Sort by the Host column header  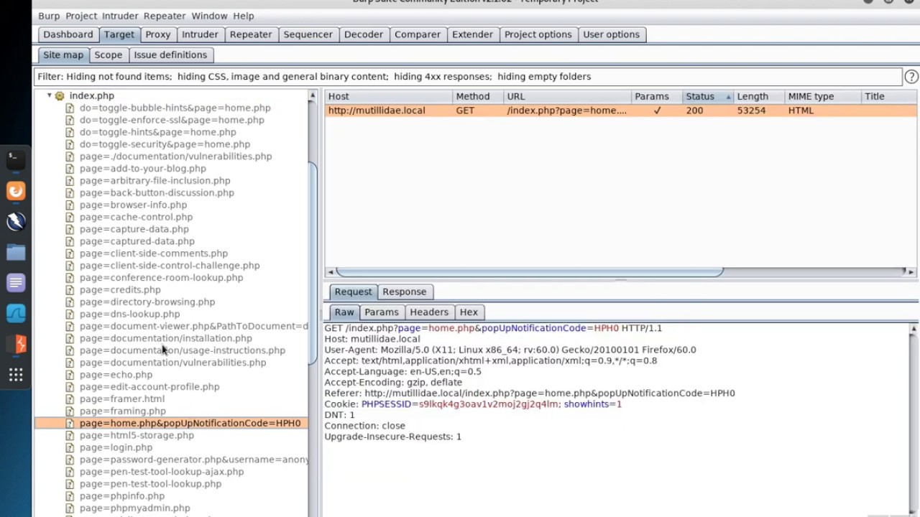[x=389, y=96]
